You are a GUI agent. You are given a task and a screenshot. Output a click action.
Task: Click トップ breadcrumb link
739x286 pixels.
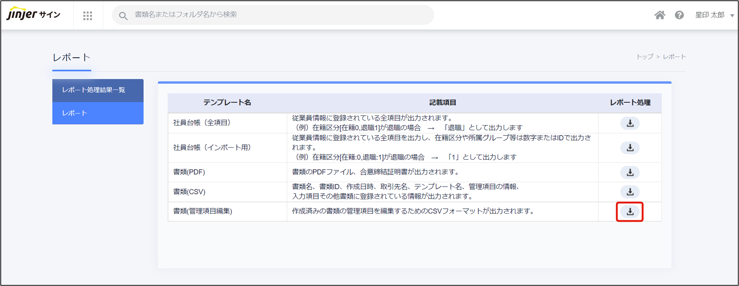pos(645,57)
